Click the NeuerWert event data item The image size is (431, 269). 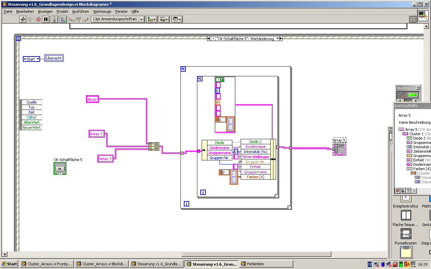(x=31, y=127)
